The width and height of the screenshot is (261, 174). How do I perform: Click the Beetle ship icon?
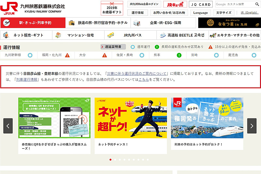coord(163,35)
